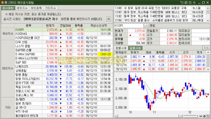
Task: Select the KOSPI row in index table
Action: 64,30
